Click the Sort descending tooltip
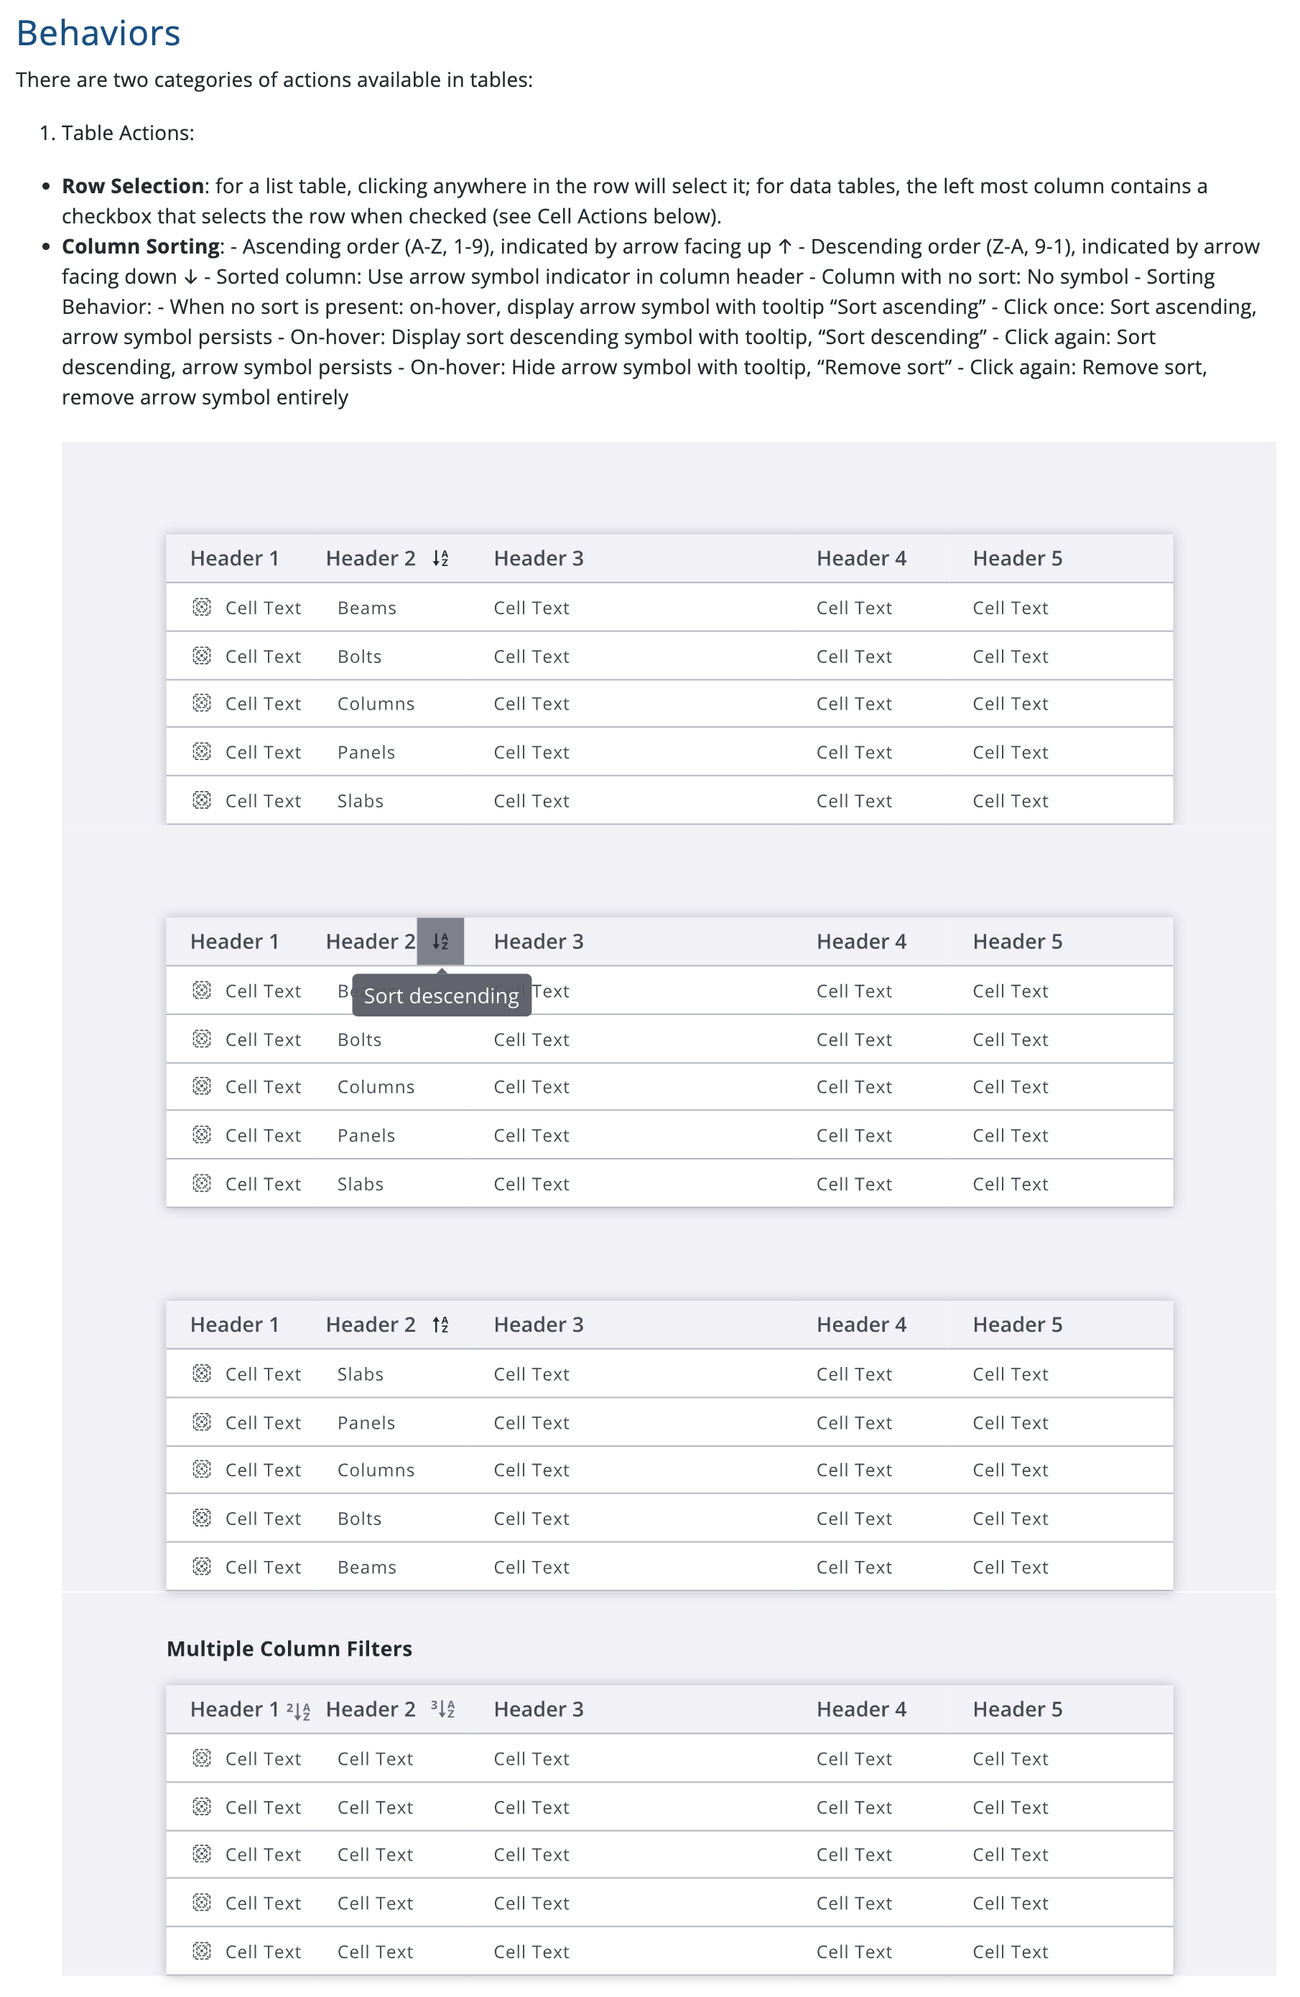Image resolution: width=1300 pixels, height=1997 pixels. click(441, 996)
